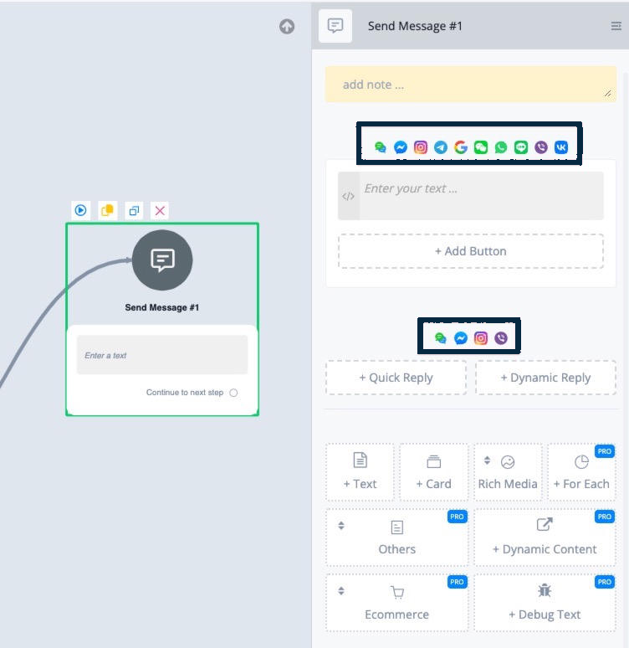
Task: Select the Viber icon in the top channel row
Action: tap(541, 147)
